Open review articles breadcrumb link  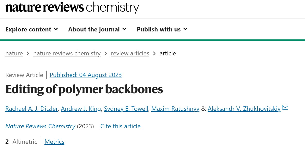[130, 53]
